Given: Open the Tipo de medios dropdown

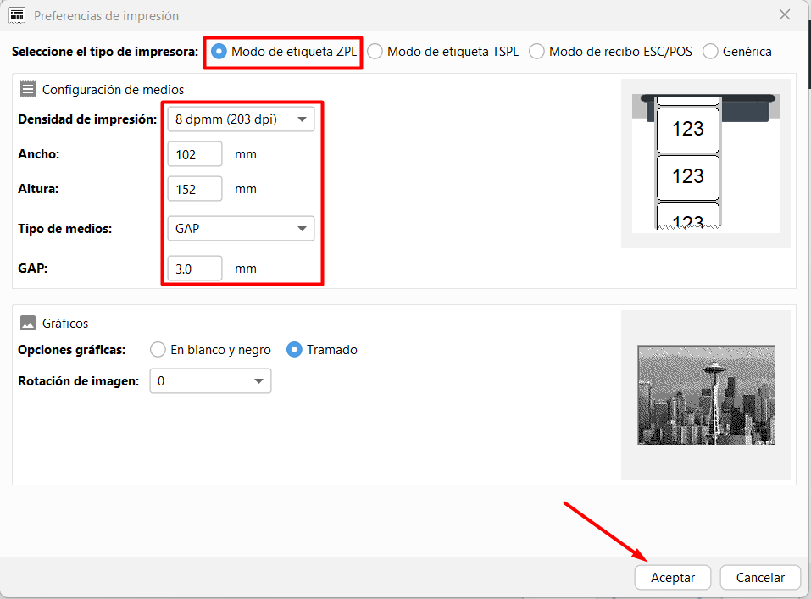Looking at the screenshot, I should click(241, 229).
